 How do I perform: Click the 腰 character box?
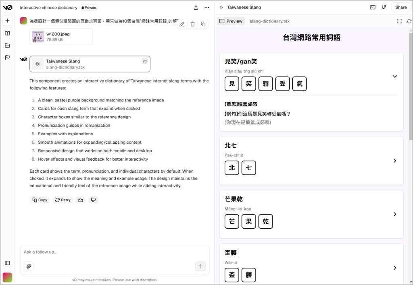[x=248, y=275]
